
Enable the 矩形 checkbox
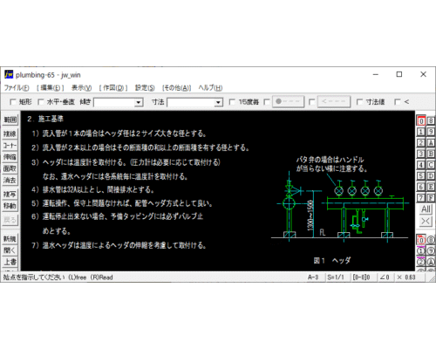pyautogui.click(x=13, y=102)
